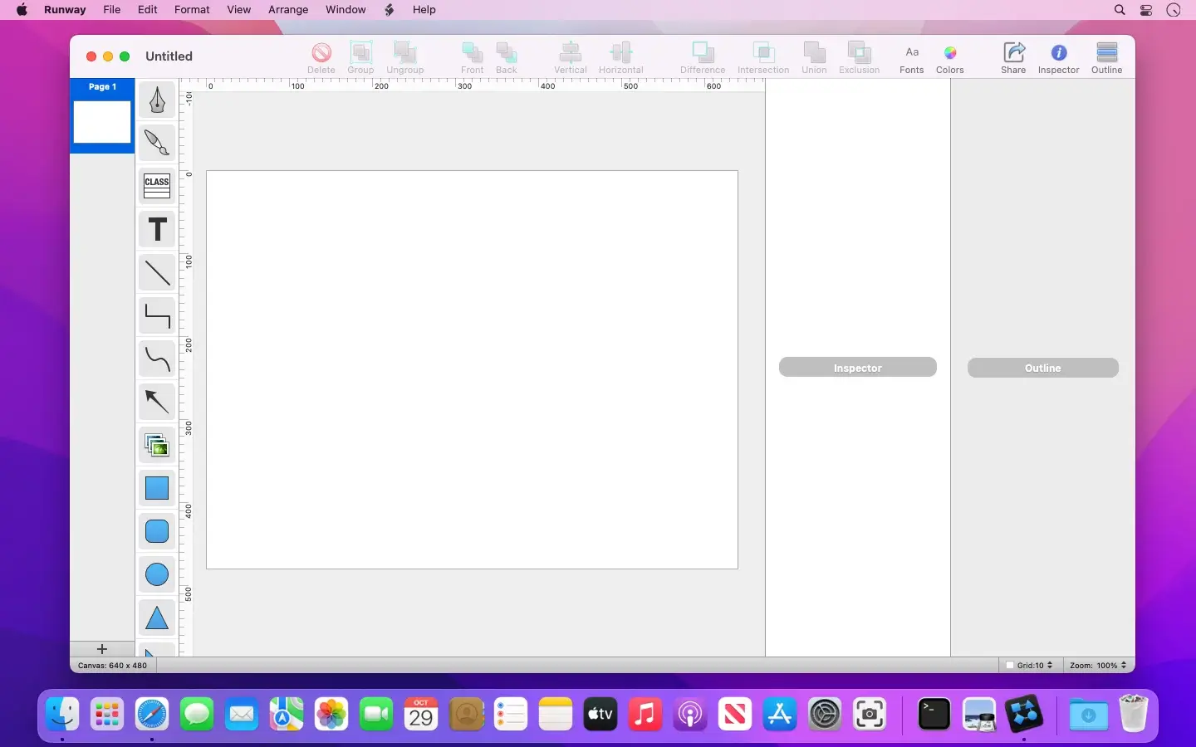Select the Brush tool
The height and width of the screenshot is (747, 1196).
(x=157, y=144)
